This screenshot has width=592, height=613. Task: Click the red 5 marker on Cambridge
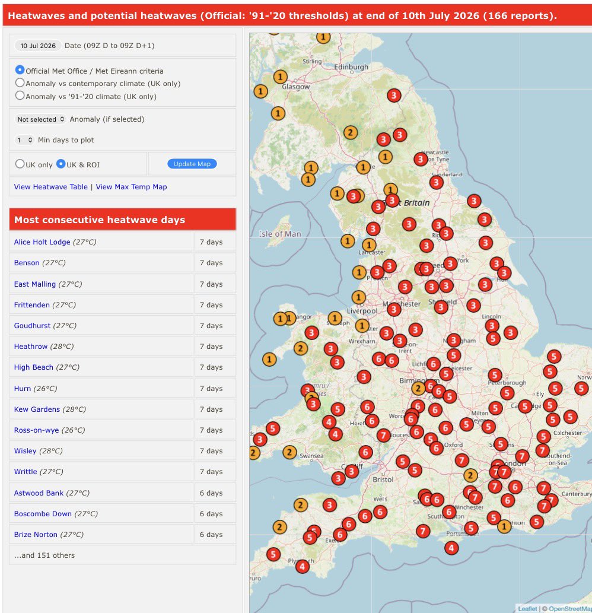click(x=525, y=406)
